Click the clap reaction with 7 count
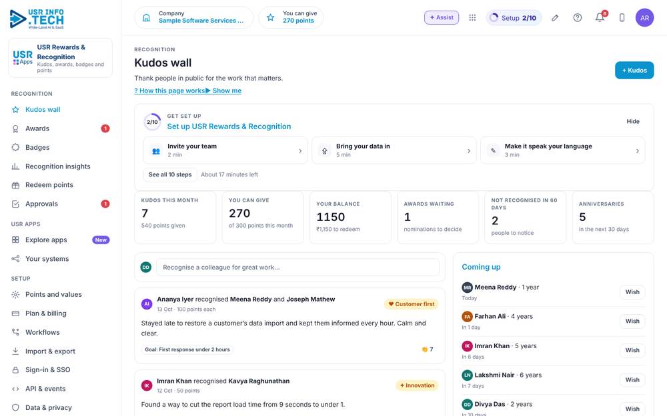Screen dimensions: 667x416 tap(428, 349)
